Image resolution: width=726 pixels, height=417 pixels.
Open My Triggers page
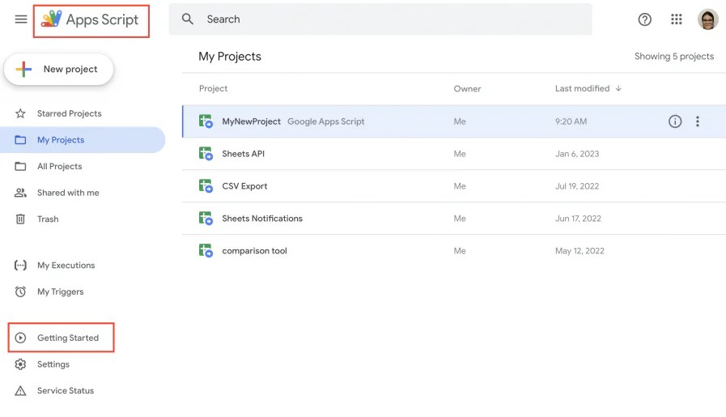point(60,291)
